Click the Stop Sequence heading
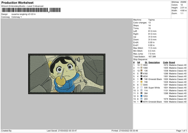Screen dimensions: 188x133 (x=140, y=59)
